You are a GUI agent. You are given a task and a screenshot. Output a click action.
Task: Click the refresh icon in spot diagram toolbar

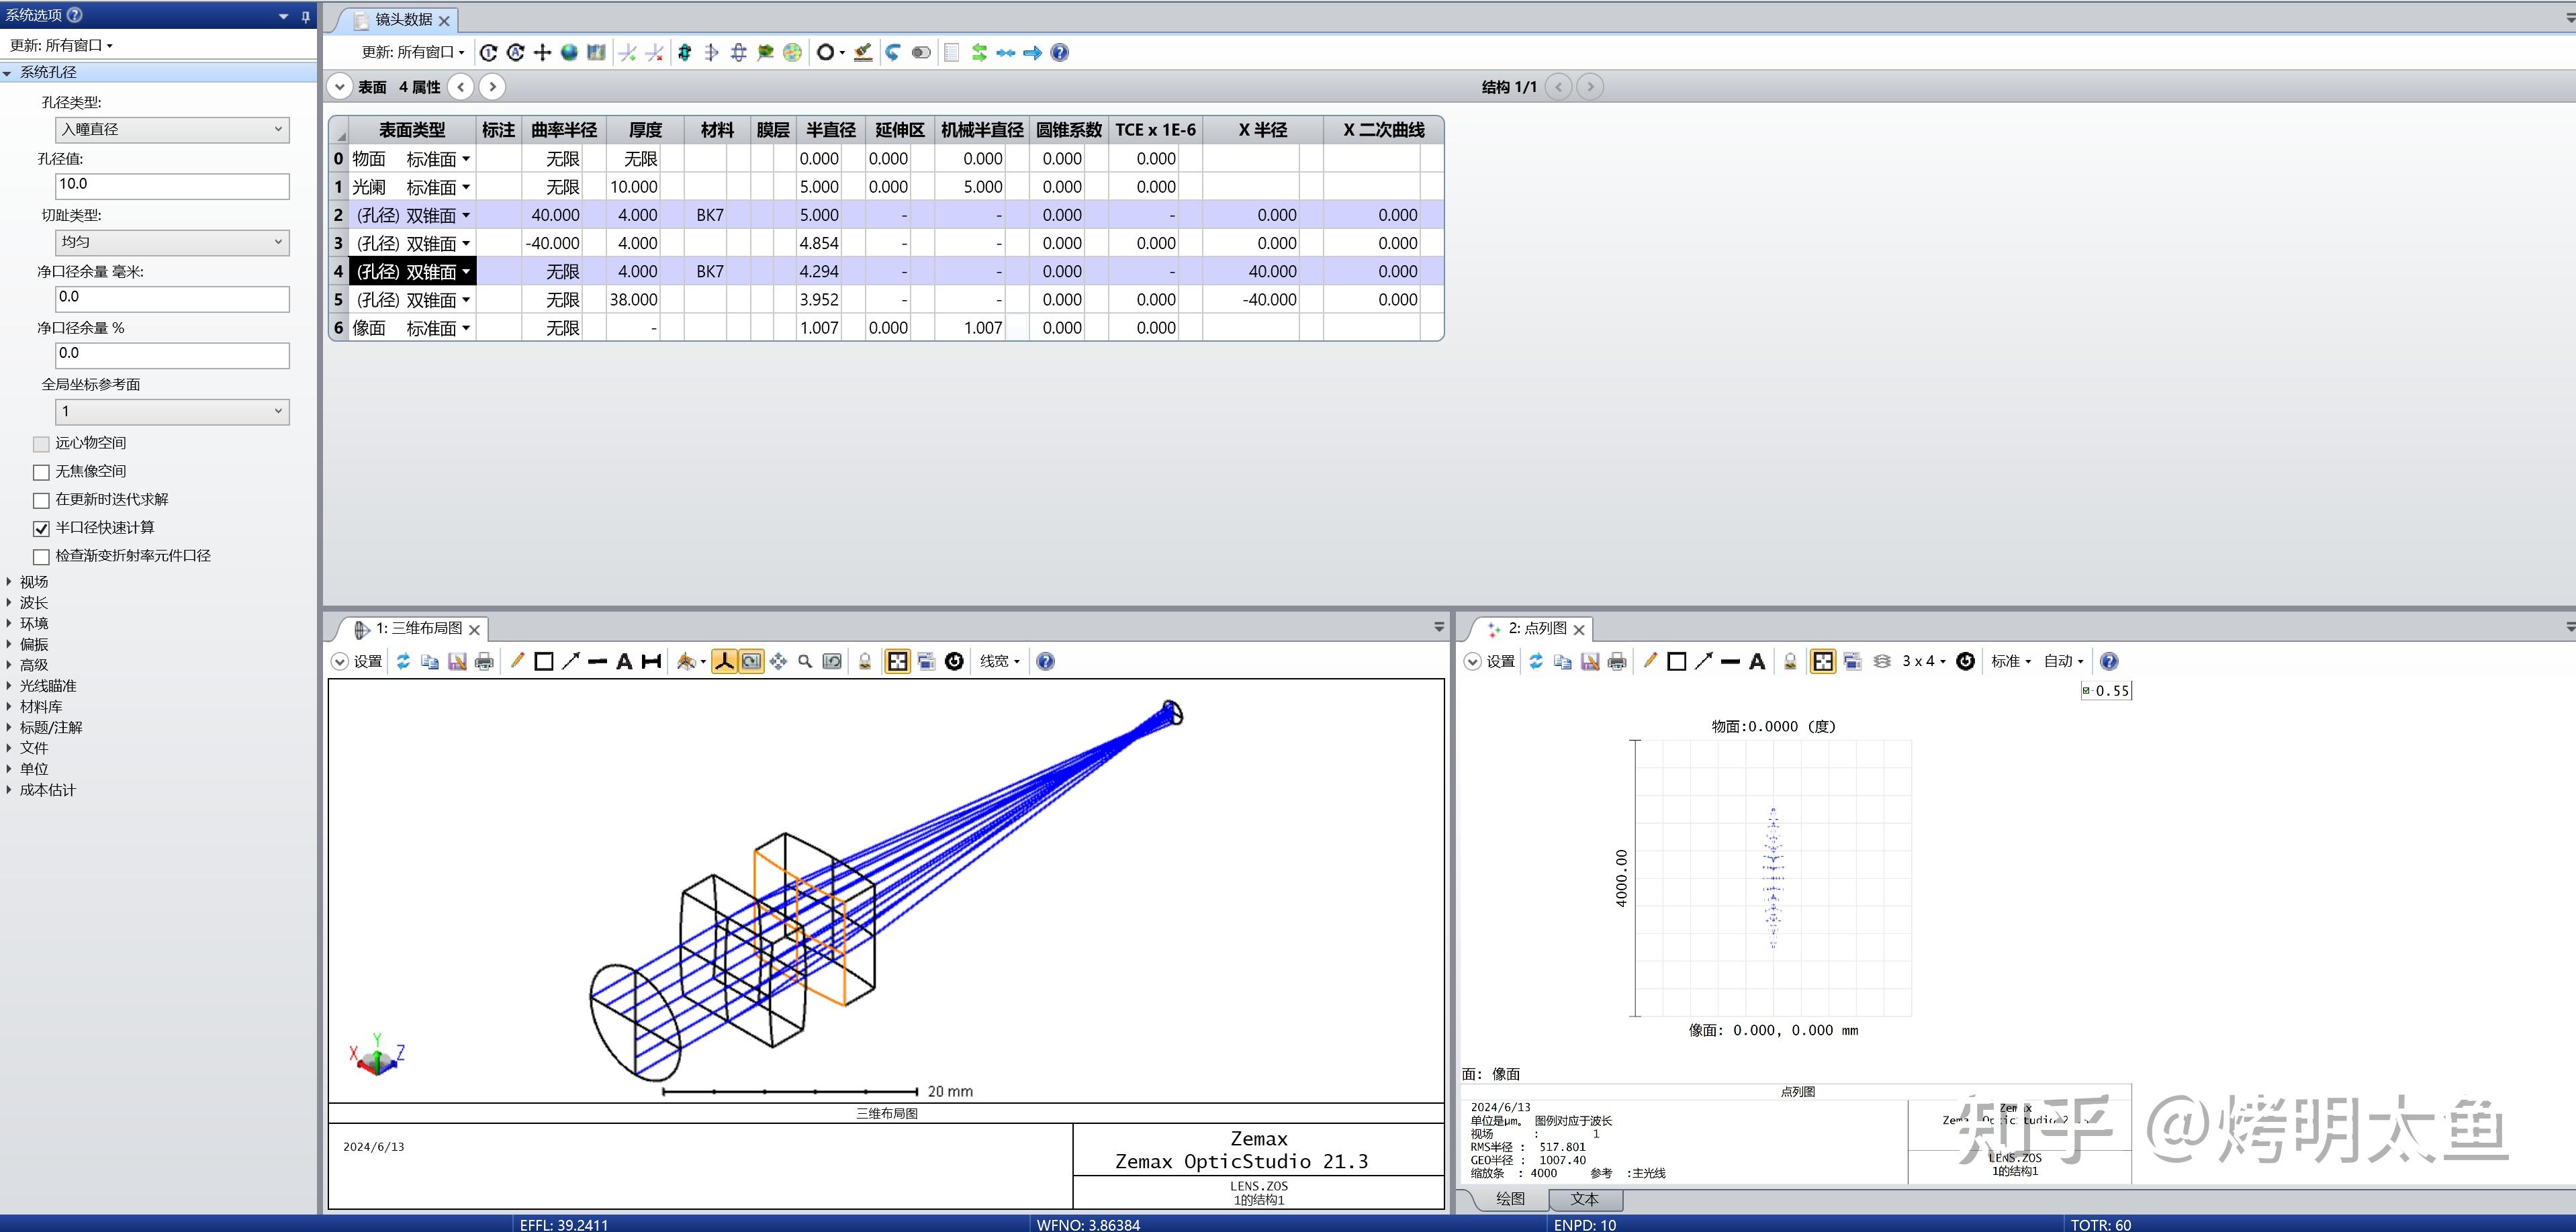1536,661
